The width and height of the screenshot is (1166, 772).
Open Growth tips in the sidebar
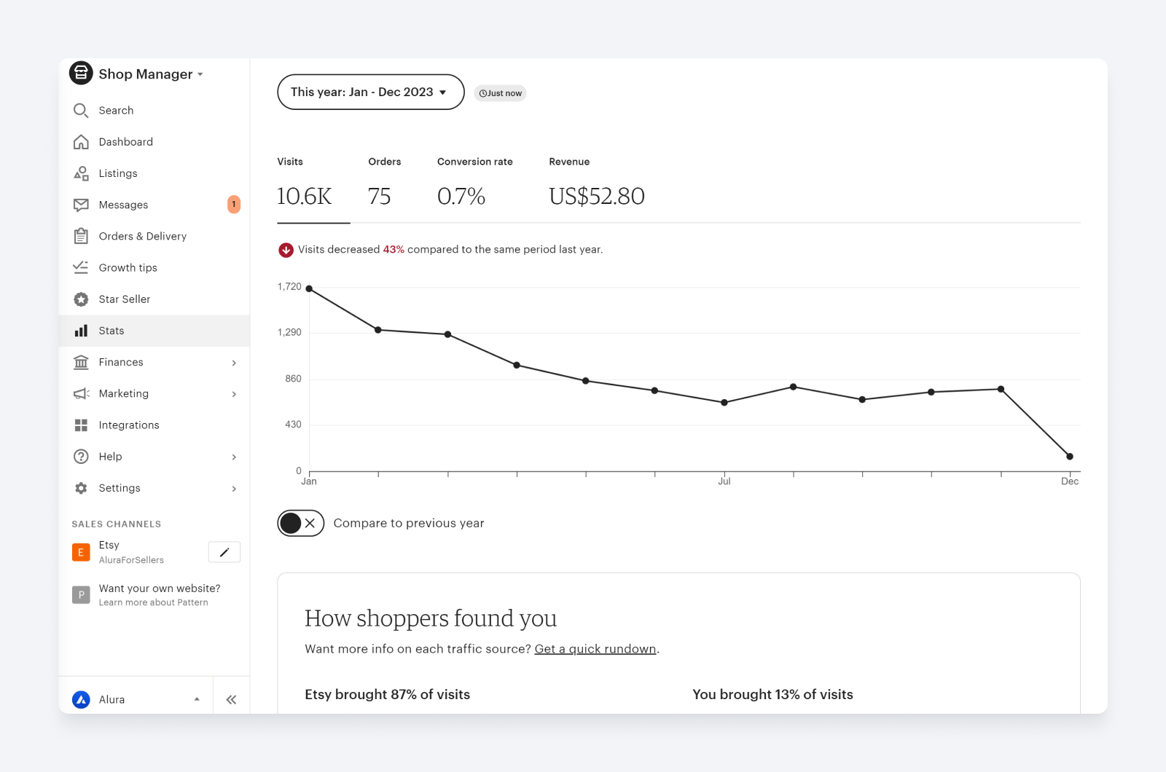pos(128,268)
